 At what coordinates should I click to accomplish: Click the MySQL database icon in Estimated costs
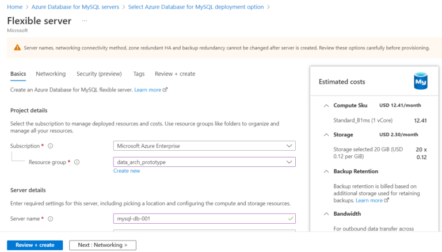421,82
